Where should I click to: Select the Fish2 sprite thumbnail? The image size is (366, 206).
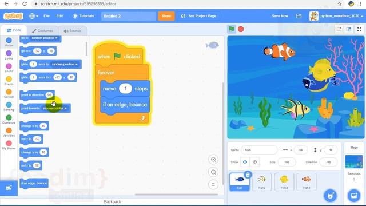262,182
